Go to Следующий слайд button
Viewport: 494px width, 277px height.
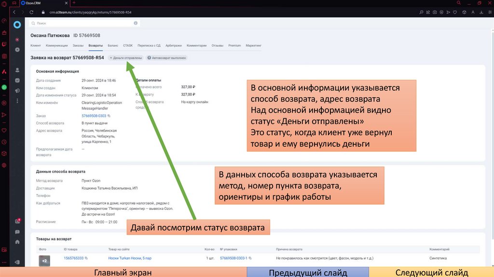pos(432,272)
